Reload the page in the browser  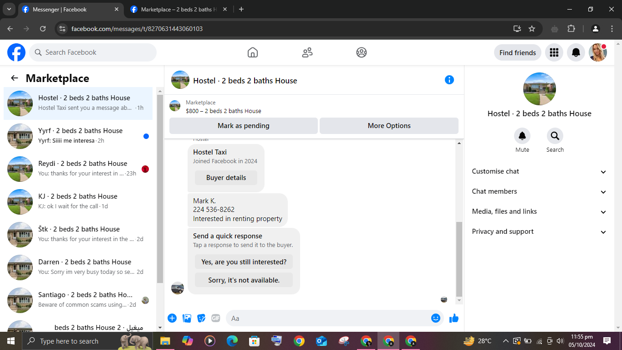coord(43,29)
